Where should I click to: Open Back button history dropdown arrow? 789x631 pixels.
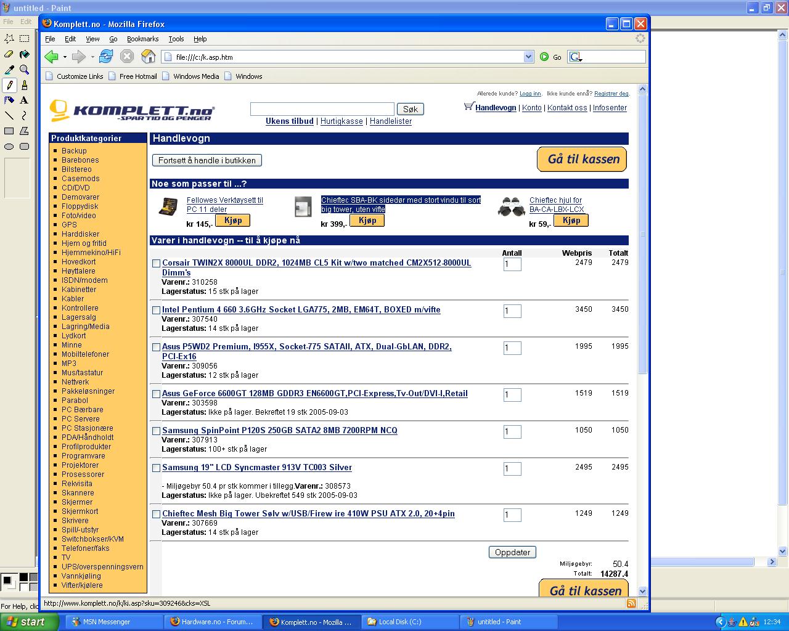(x=65, y=57)
